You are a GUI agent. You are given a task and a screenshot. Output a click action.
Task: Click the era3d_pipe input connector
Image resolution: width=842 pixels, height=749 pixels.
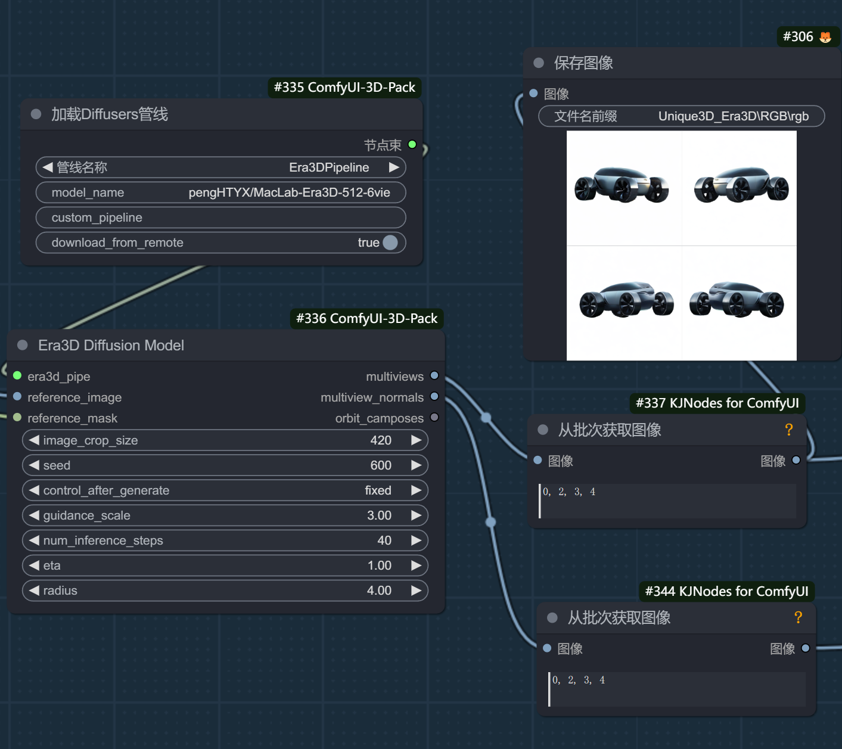[17, 375]
